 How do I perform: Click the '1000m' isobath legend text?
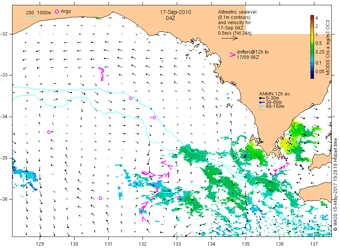(x=44, y=13)
